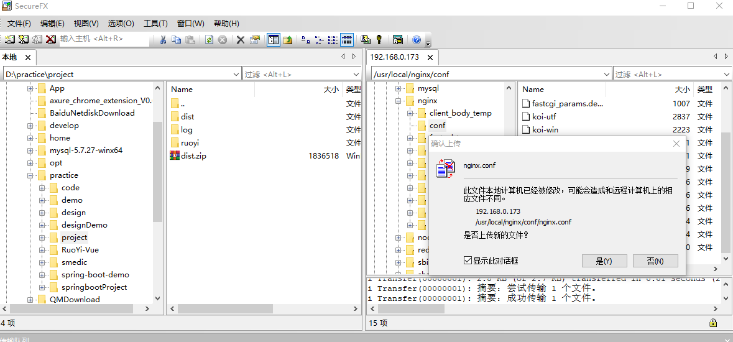Open the 视图(V) menu

[86, 24]
